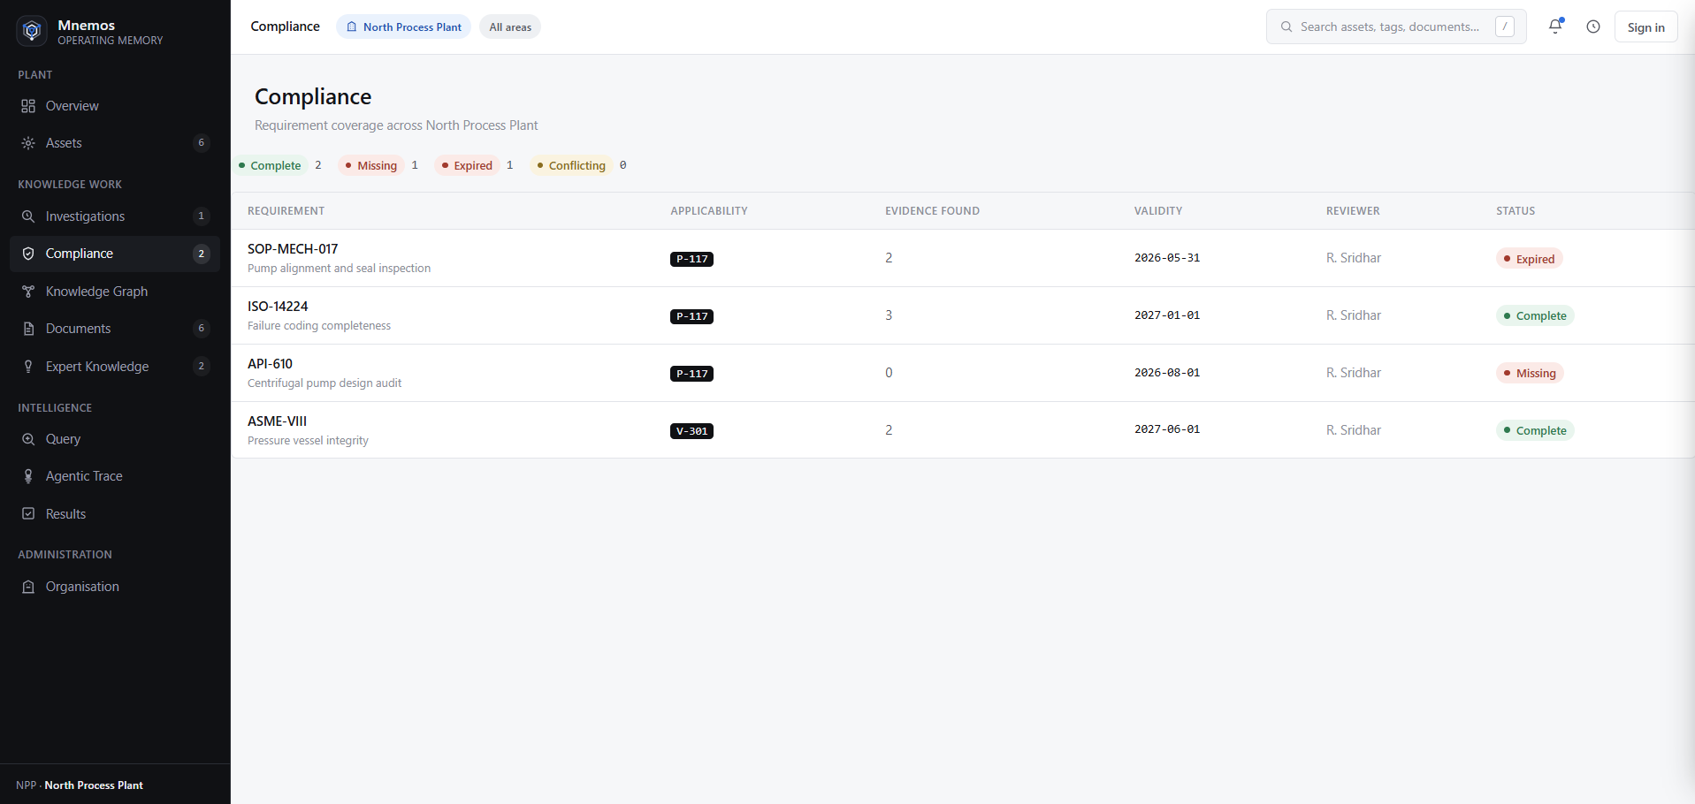
Task: Open the history clock icon
Action: tap(1593, 27)
